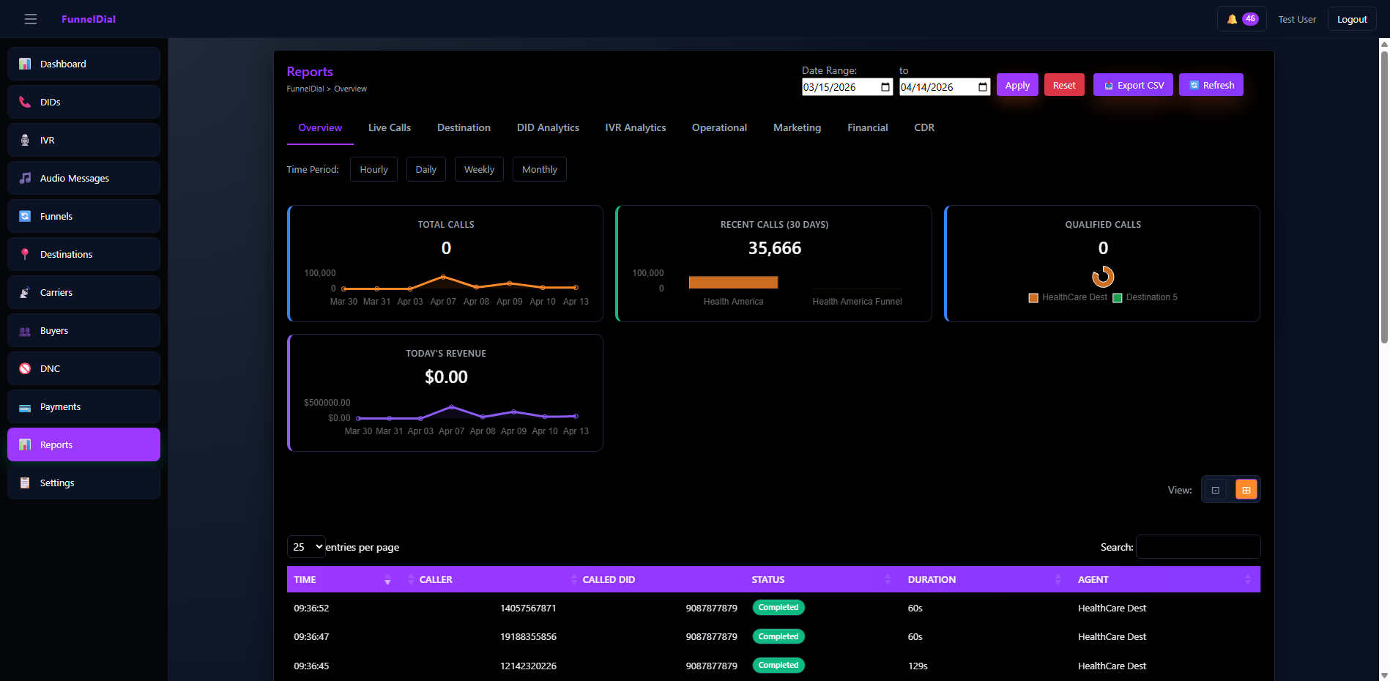Open the entries per page dropdown
Image resolution: width=1390 pixels, height=681 pixels.
(x=306, y=547)
